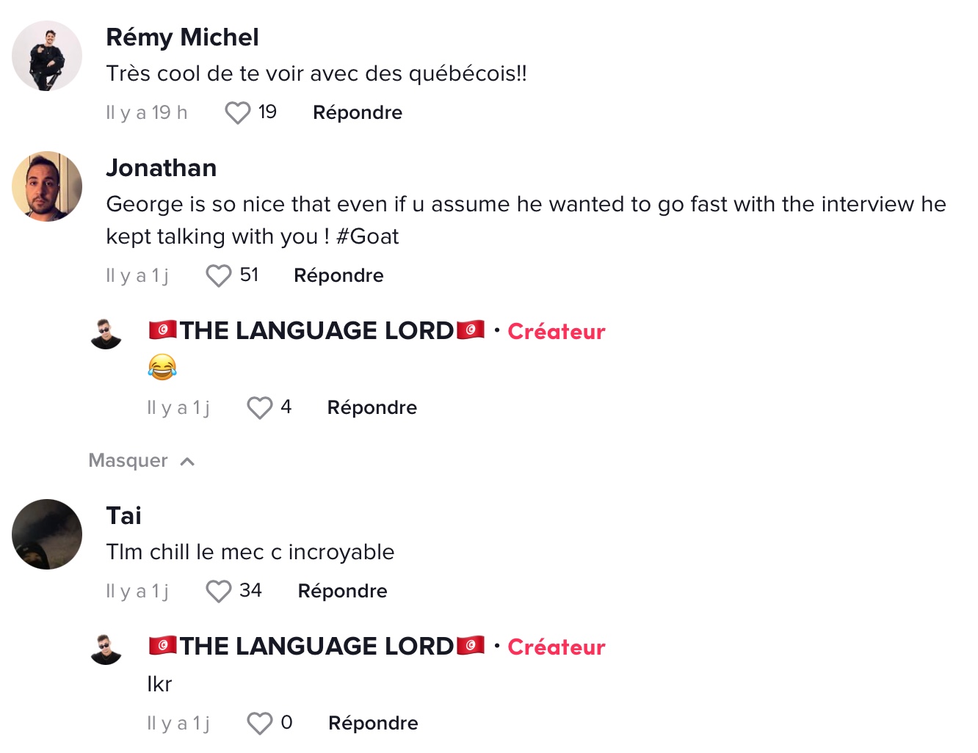Screen dimensions: 978x753
Task: Reply to the 'Ikr' comment
Action: coord(373,724)
